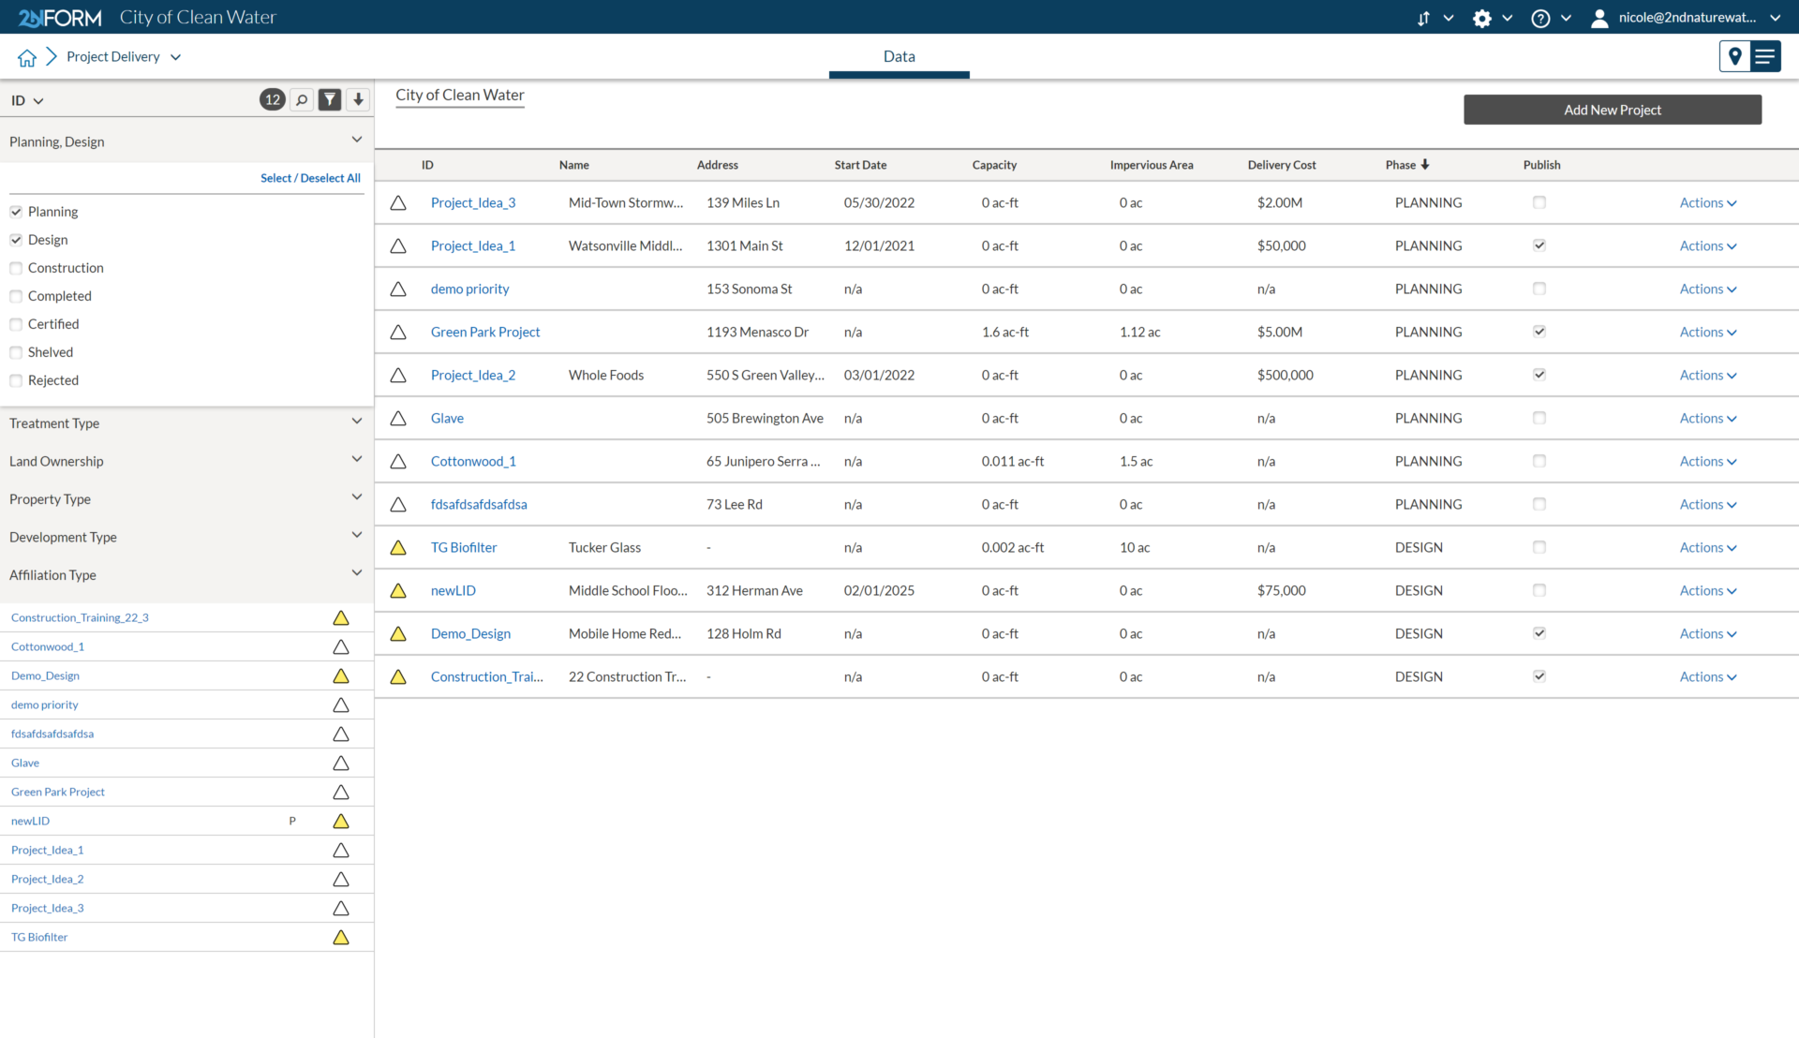Click the Add New Project button
Image resolution: width=1799 pixels, height=1038 pixels.
coord(1612,109)
